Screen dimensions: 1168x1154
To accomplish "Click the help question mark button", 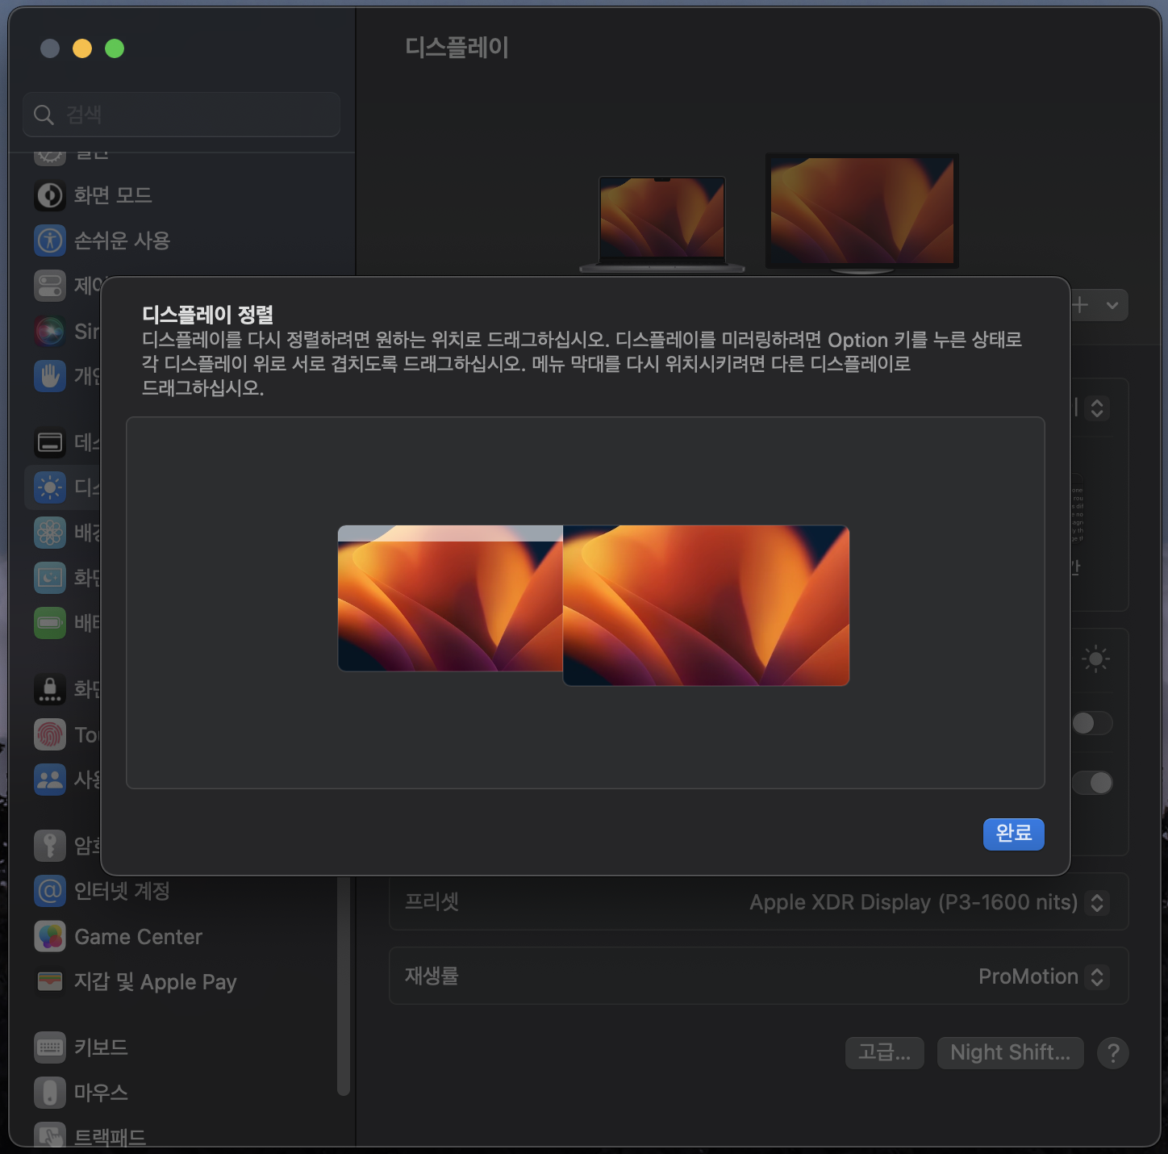I will click(1113, 1052).
